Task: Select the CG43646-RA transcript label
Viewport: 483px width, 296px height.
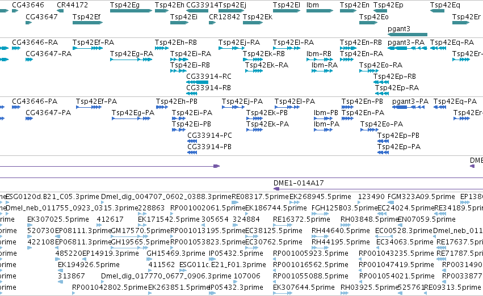Action: (35, 43)
